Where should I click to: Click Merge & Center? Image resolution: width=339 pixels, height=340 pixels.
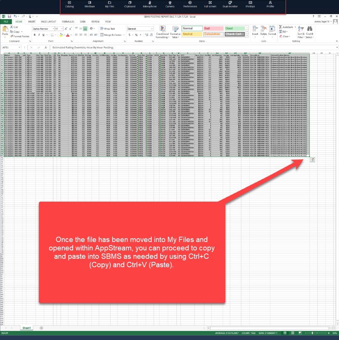pyautogui.click(x=111, y=35)
